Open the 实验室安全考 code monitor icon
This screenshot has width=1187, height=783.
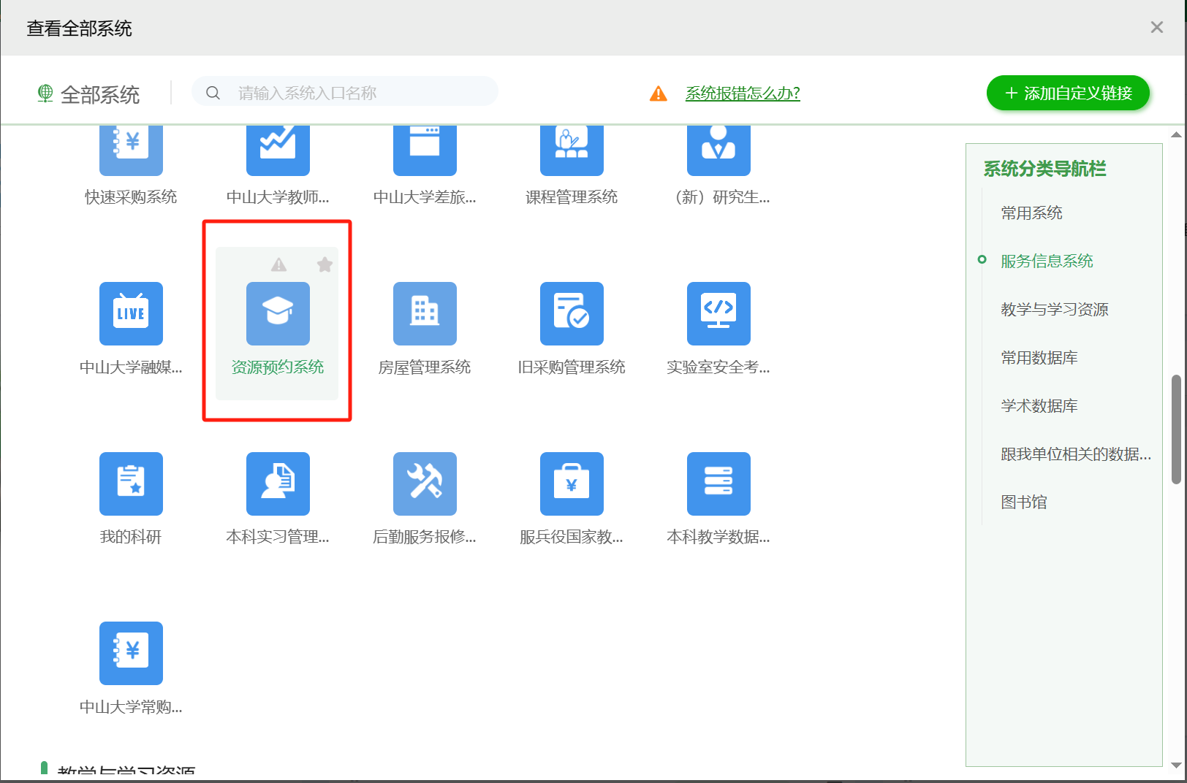coord(718,313)
